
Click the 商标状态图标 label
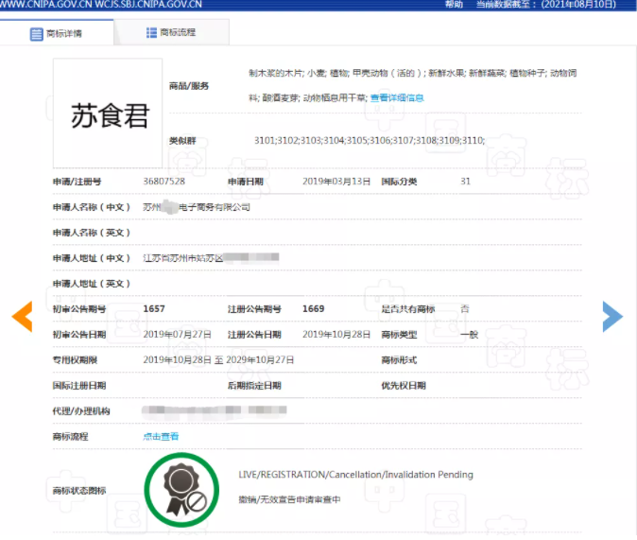(79, 491)
